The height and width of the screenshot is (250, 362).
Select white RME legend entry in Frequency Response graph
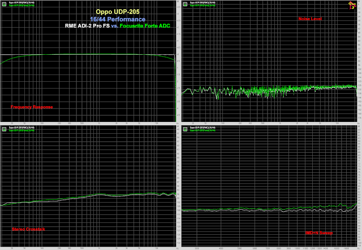tap(21, 3)
